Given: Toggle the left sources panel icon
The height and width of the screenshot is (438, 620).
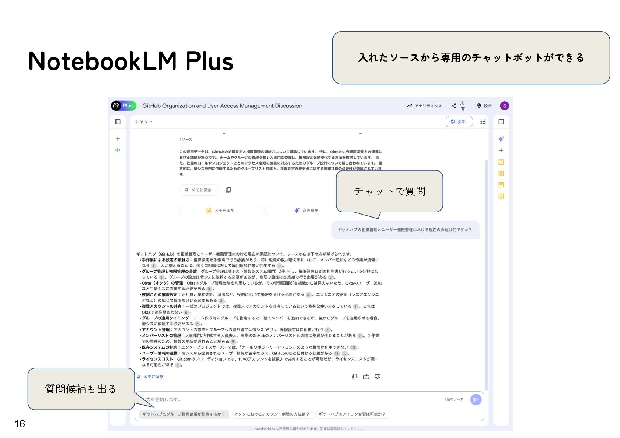Looking at the screenshot, I should coord(118,121).
